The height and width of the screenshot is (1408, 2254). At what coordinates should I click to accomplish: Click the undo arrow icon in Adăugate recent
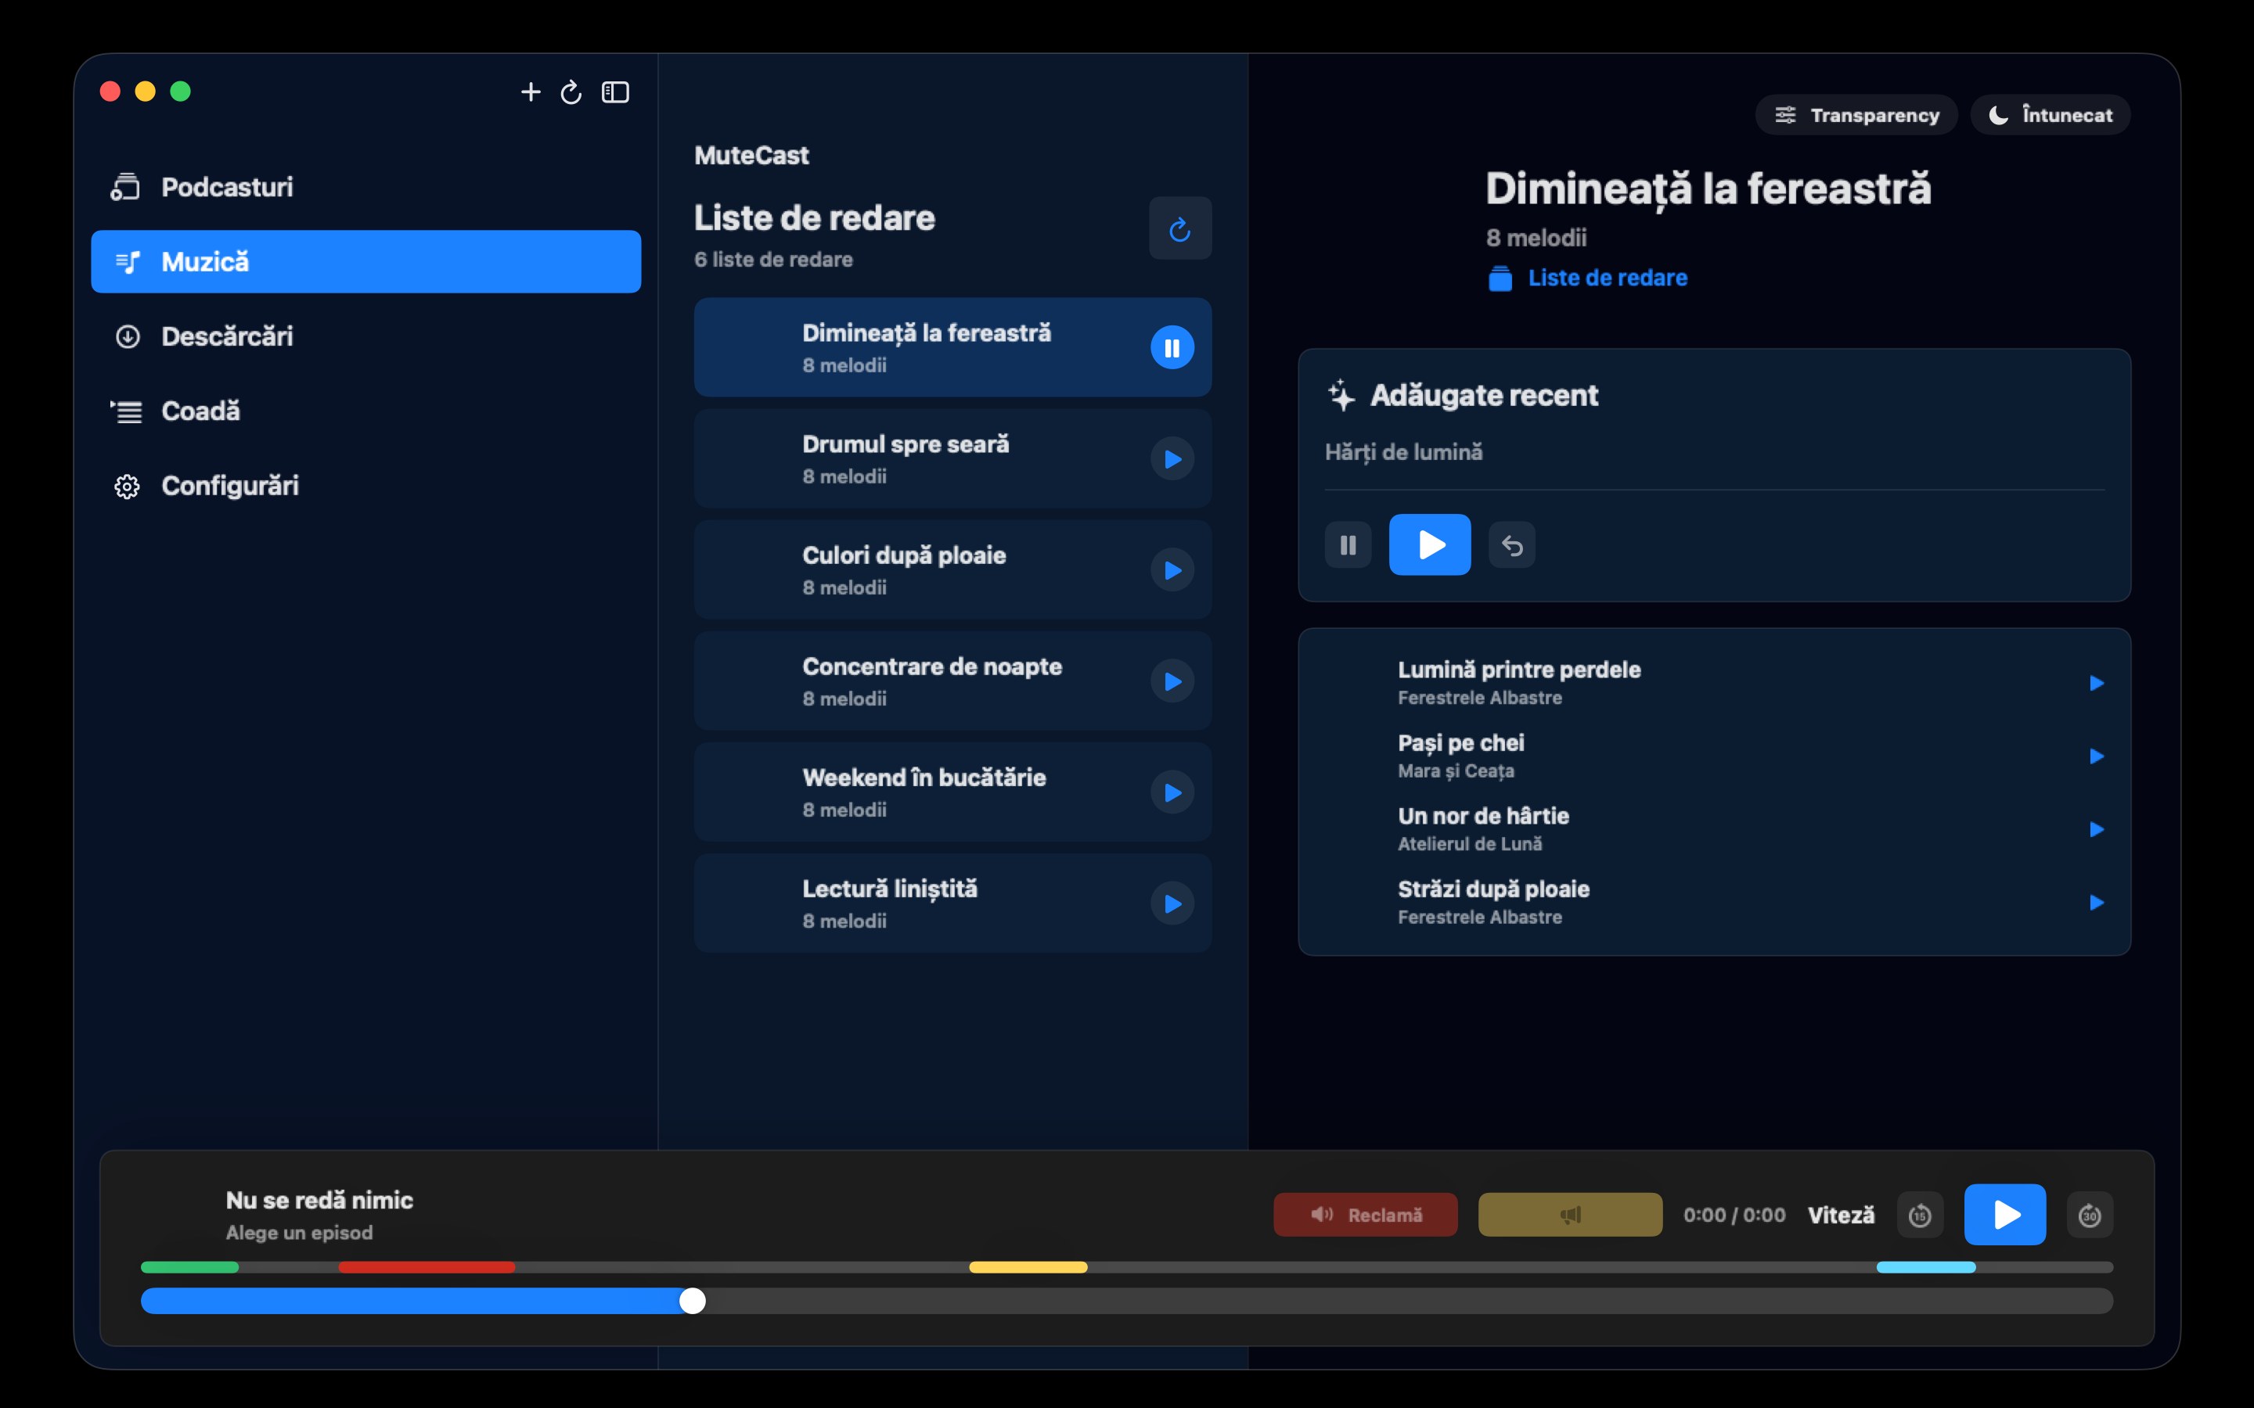point(1512,544)
